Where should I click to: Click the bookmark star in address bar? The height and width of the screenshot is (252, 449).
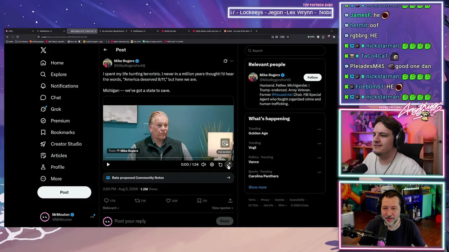(x=288, y=37)
